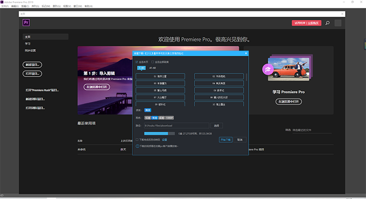The image size is (366, 199).
Task: Select episode 07 in the download list
Action: click(160, 97)
